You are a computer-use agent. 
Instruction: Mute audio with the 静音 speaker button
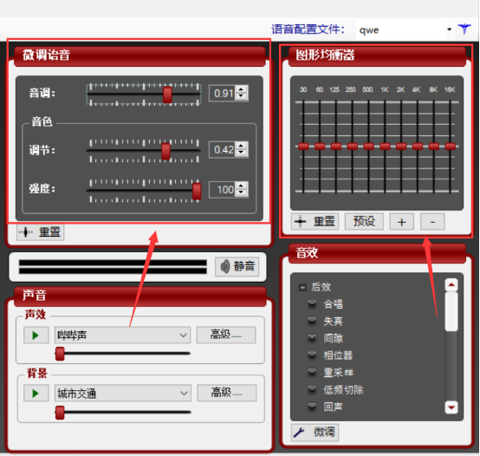237,266
